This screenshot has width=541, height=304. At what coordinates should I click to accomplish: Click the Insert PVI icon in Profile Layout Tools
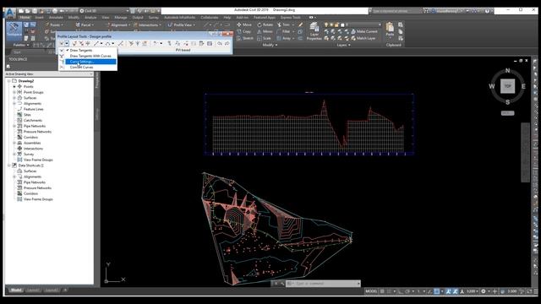click(x=75, y=43)
